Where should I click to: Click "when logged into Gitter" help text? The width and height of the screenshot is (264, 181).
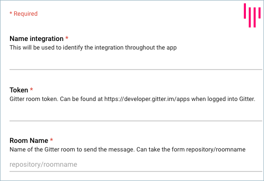223,99
